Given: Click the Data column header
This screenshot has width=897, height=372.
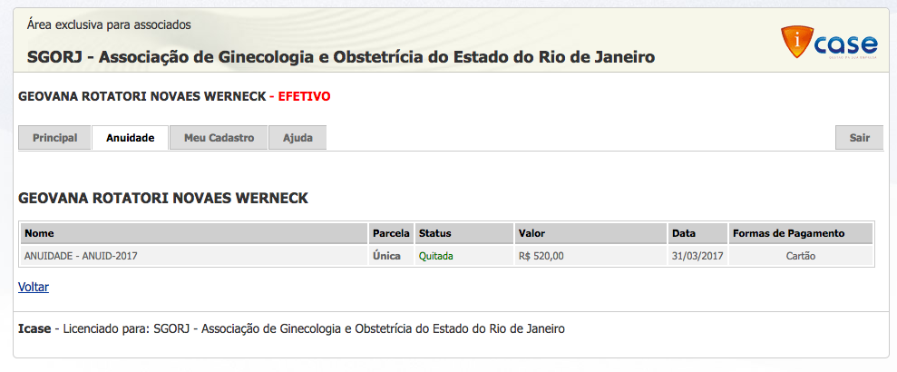Looking at the screenshot, I should coord(684,233).
